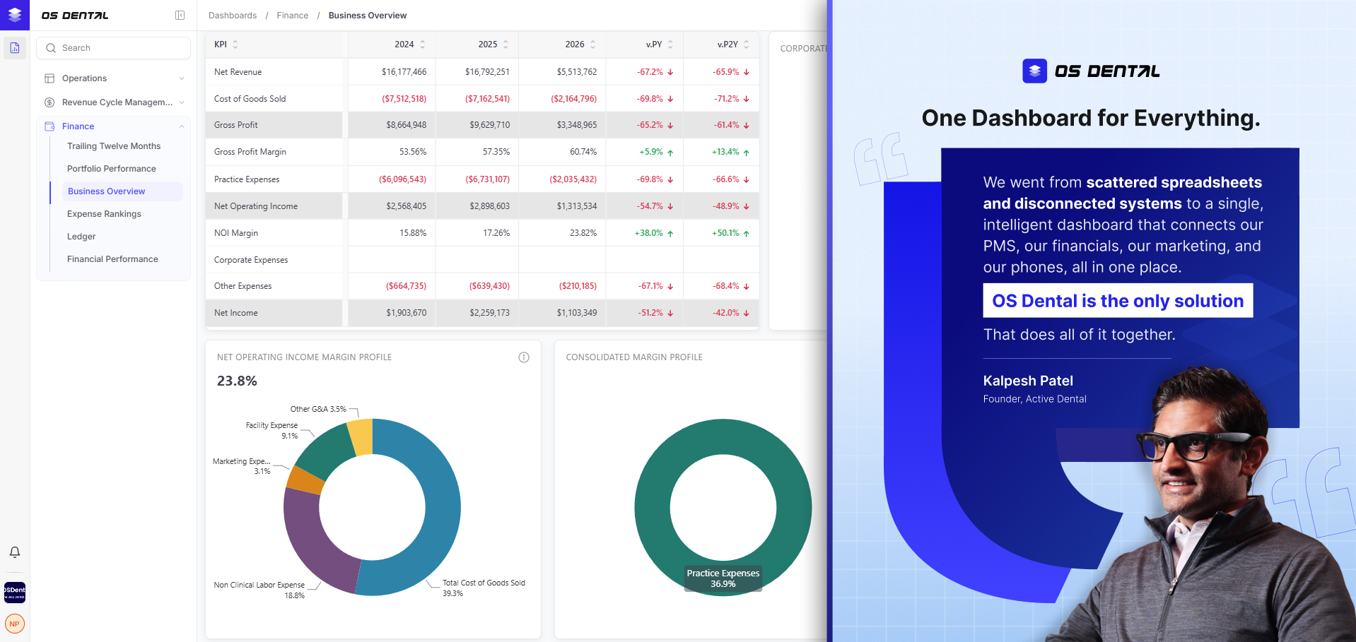Select the Net Revenue row label
Viewport: 1356px width, 642px height.
click(238, 72)
